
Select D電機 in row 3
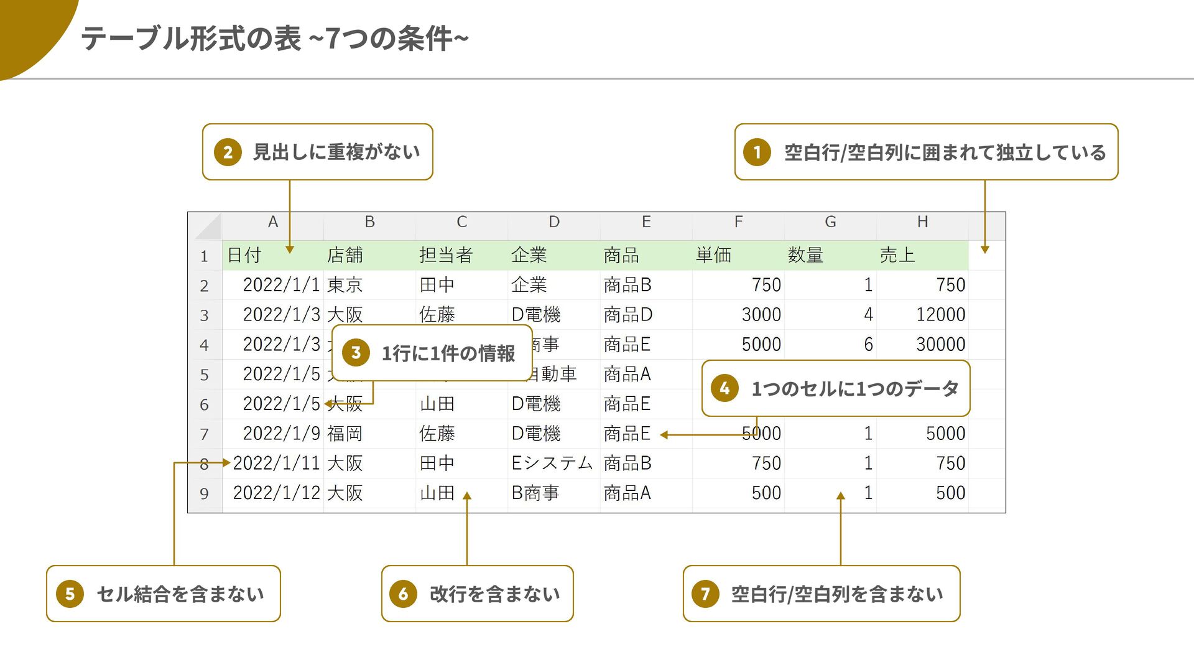click(x=553, y=315)
